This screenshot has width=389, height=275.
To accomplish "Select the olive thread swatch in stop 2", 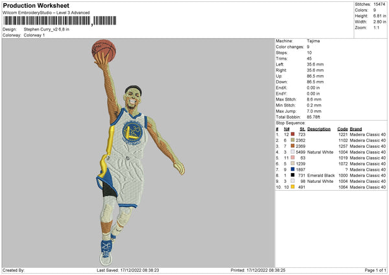I will tap(293, 139).
